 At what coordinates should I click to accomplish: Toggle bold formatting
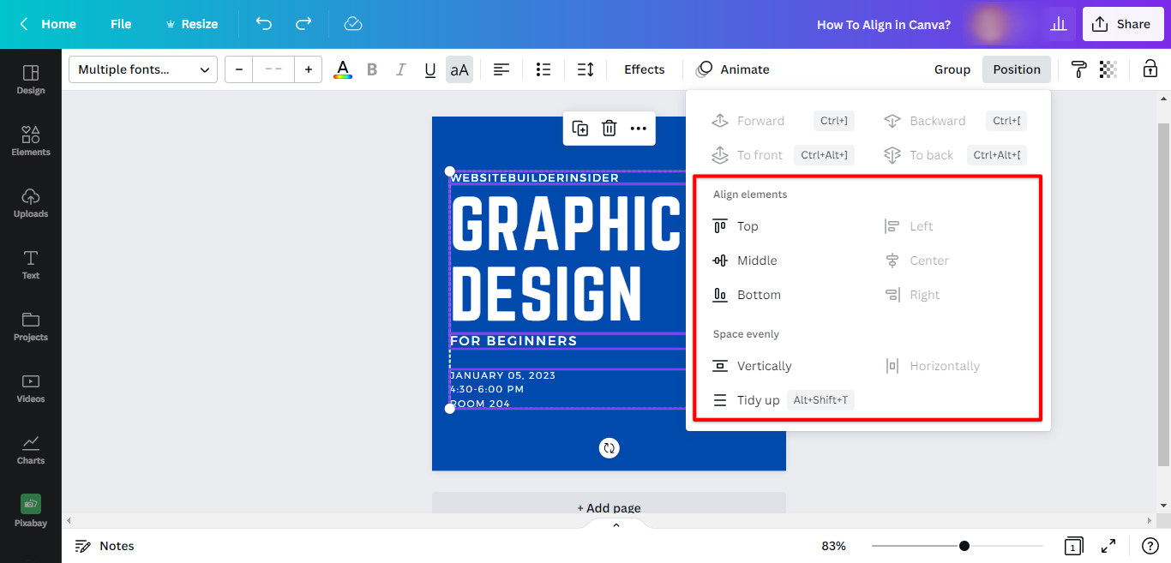371,69
